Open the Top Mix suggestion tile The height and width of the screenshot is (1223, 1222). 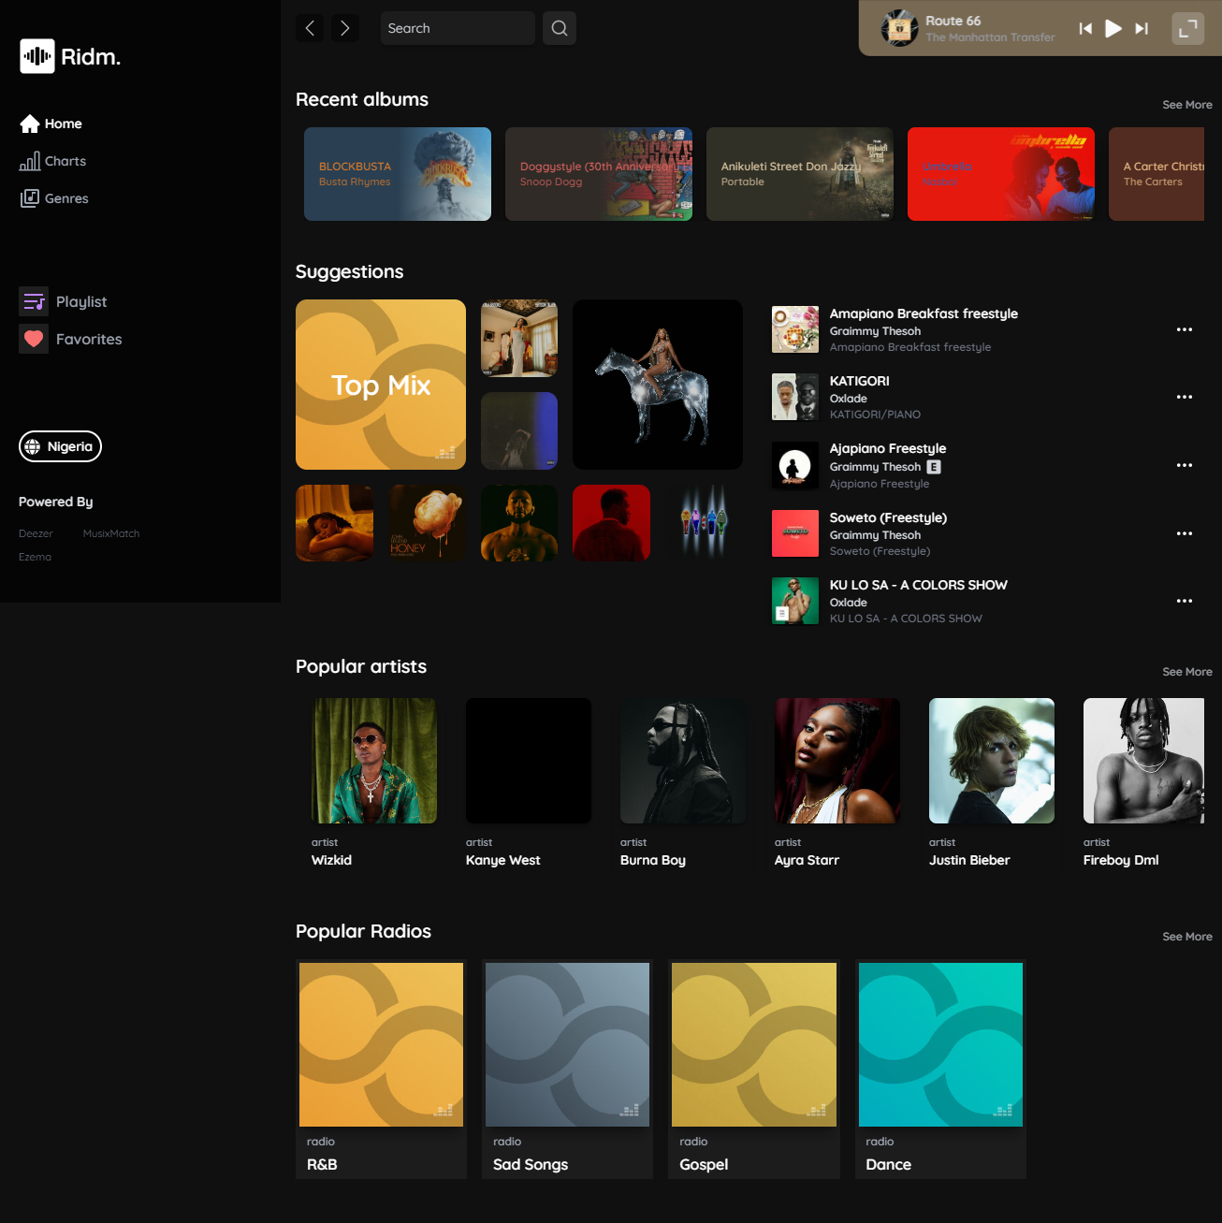coord(381,385)
